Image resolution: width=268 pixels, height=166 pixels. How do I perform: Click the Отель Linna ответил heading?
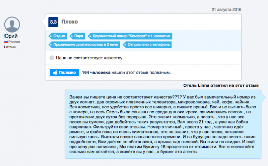pyautogui.click(x=221, y=86)
